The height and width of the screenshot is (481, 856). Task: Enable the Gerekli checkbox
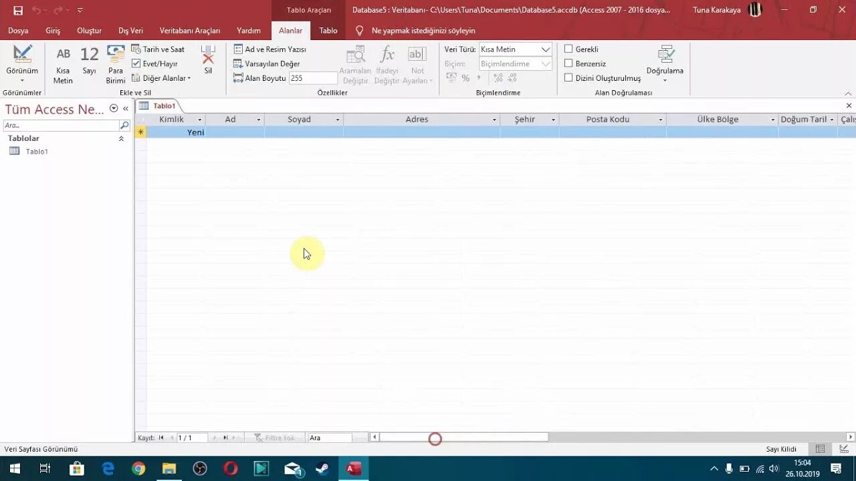pos(568,49)
